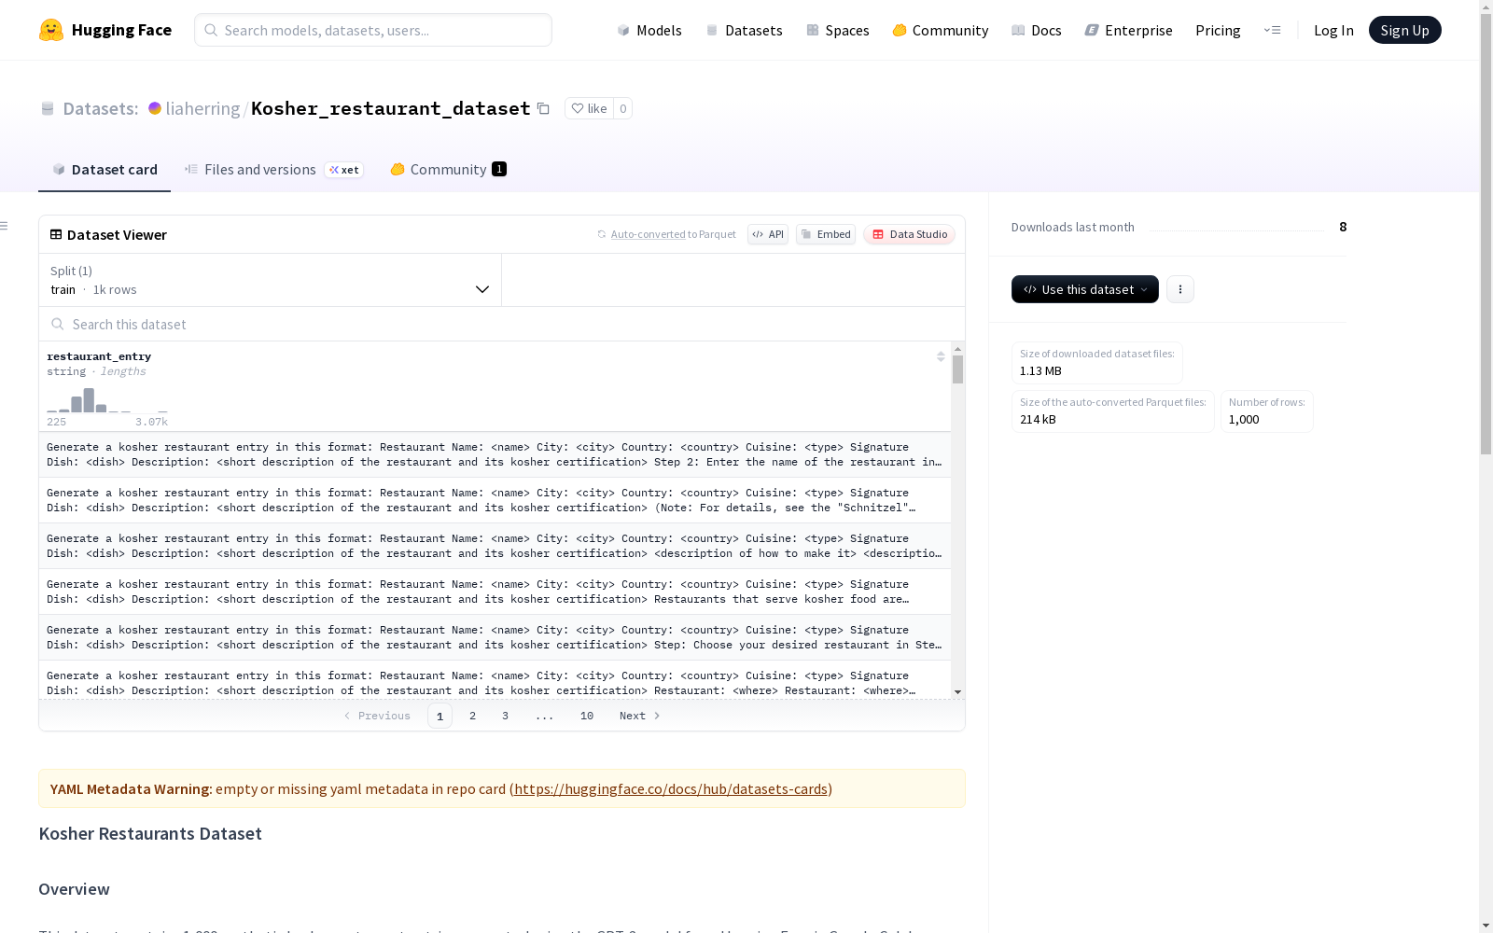Click the Hugging Face logo icon
1493x933 pixels.
point(51,30)
